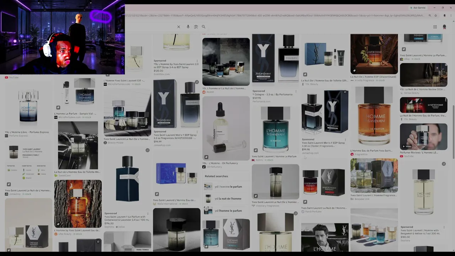Open options for Perfumania Y Cologne ad
Screen dimensions: 455x256
click(x=296, y=91)
